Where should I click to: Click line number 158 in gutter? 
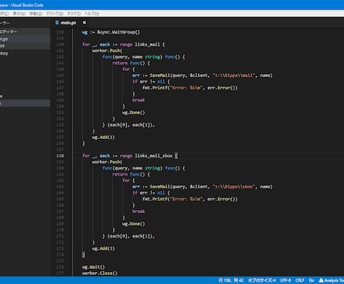(x=60, y=155)
